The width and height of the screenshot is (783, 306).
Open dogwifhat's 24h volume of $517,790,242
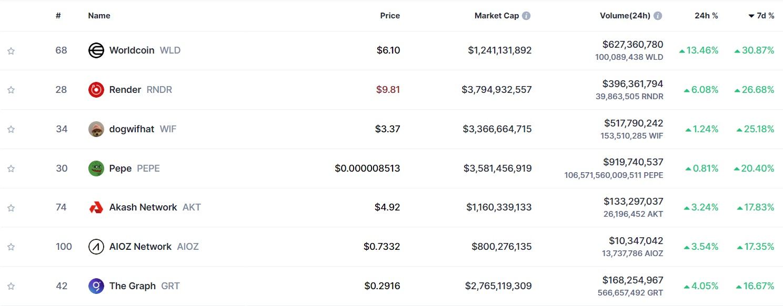(634, 123)
